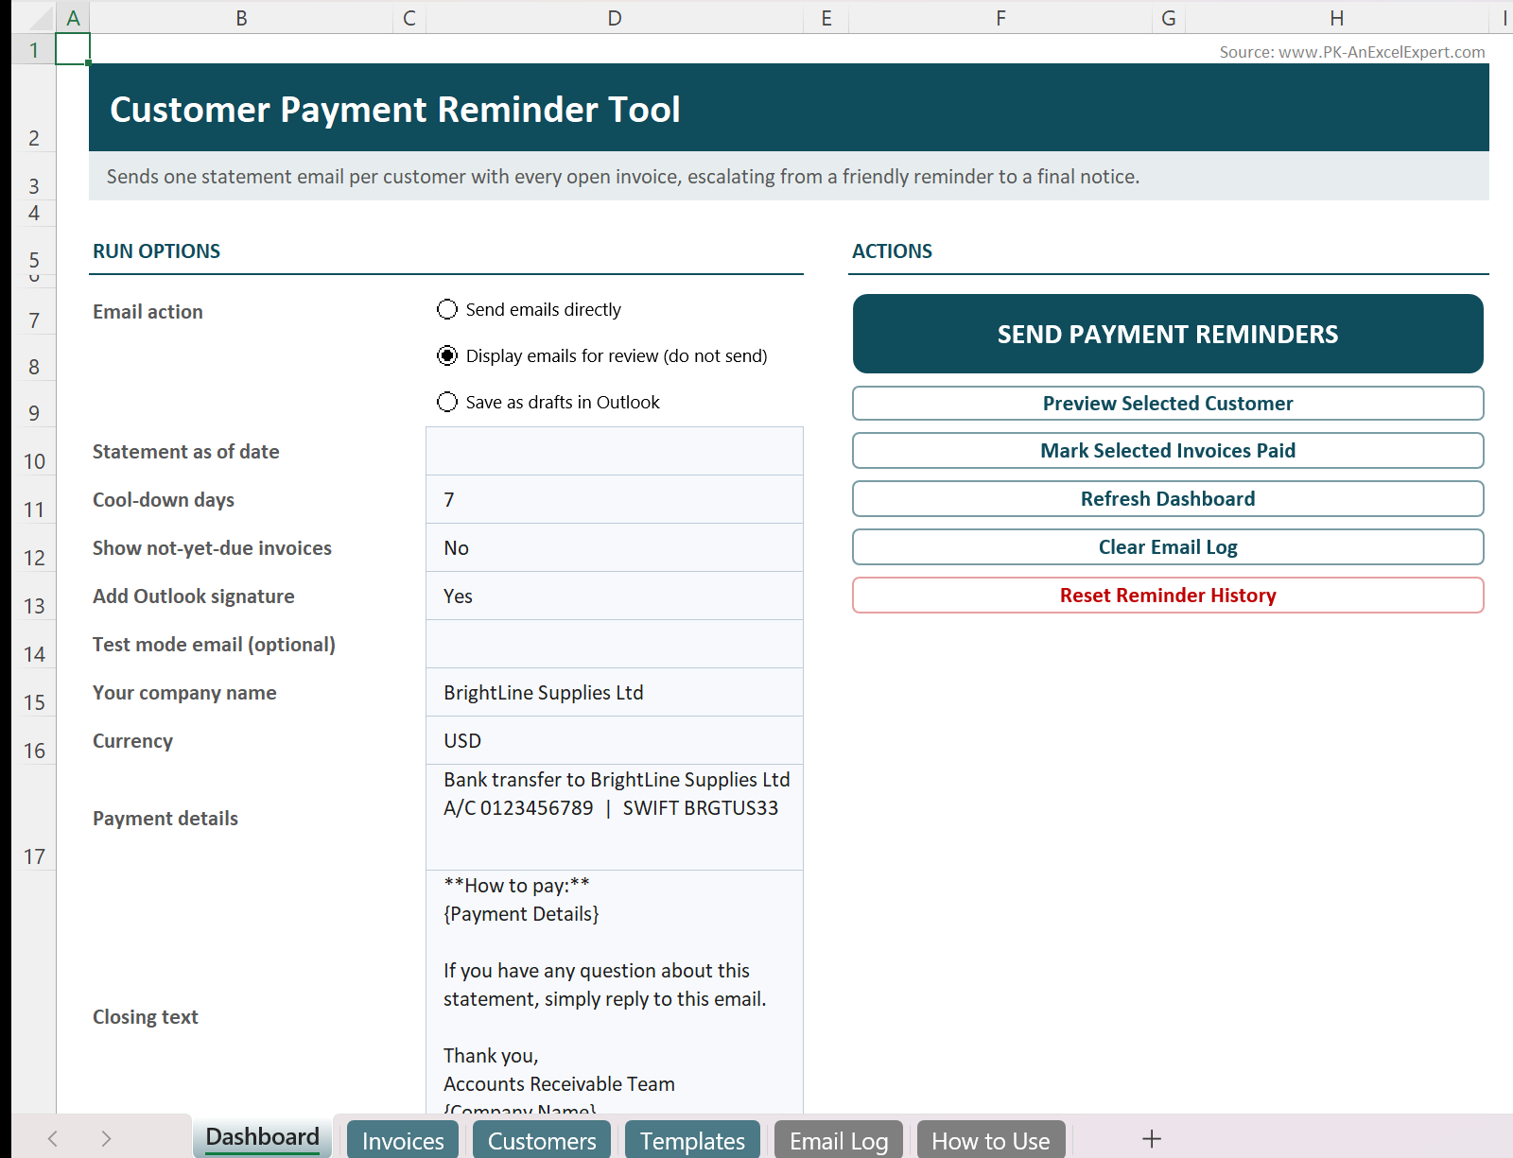Click the Source www.PK-AnExcelExpert.com text
Image resolution: width=1513 pixels, height=1158 pixels.
[x=1352, y=52]
